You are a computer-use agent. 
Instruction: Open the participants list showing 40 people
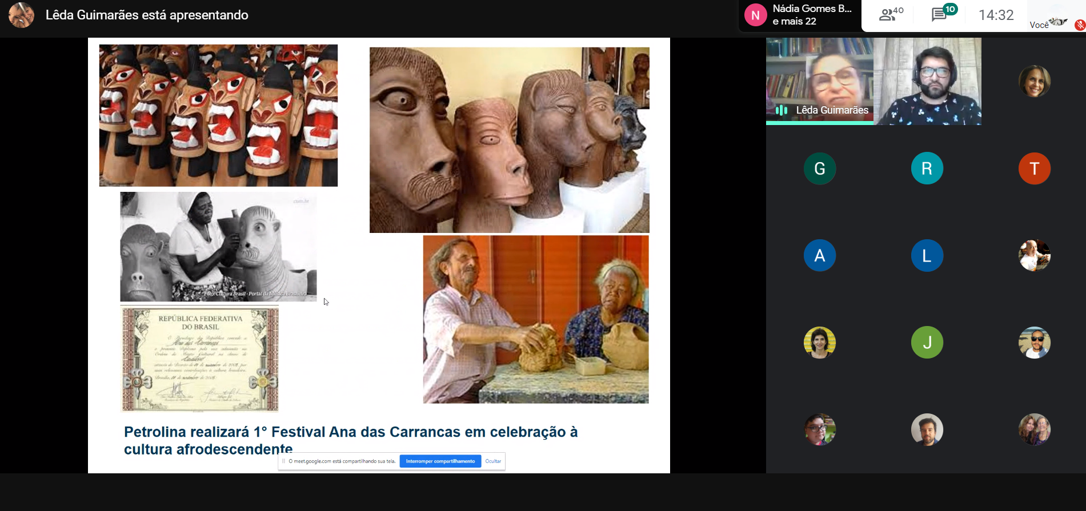coord(890,15)
